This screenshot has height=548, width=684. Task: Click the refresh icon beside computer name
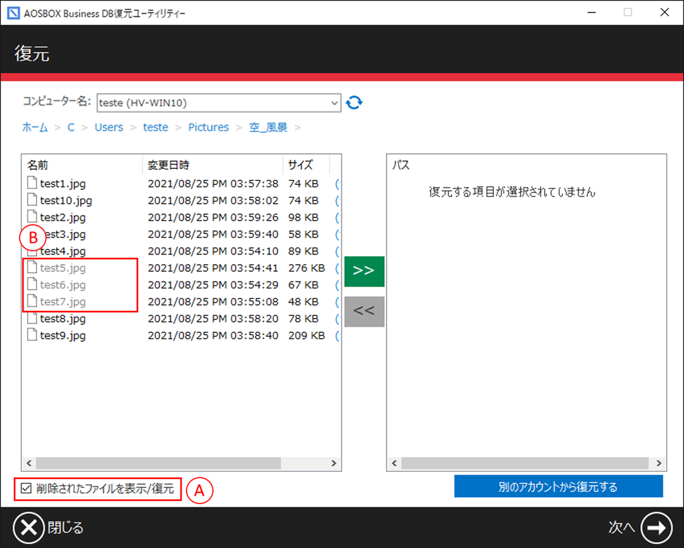point(354,103)
